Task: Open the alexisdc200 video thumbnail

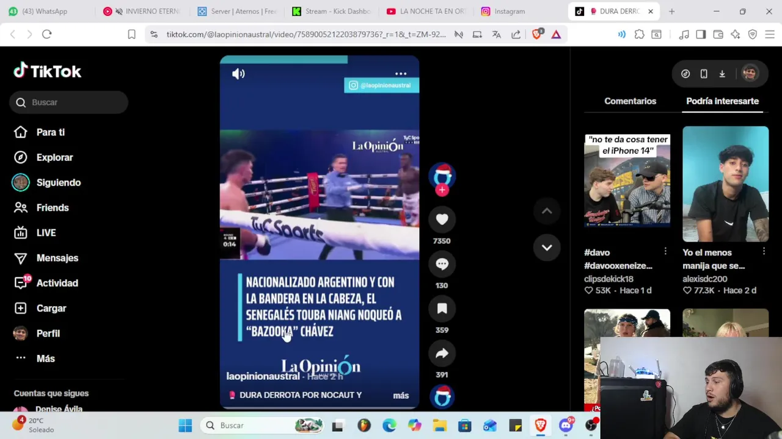Action: click(x=725, y=184)
